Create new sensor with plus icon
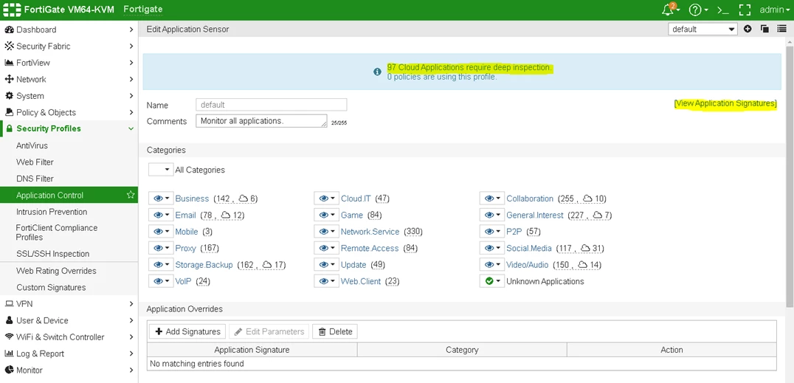The height and width of the screenshot is (383, 794). coord(748,29)
